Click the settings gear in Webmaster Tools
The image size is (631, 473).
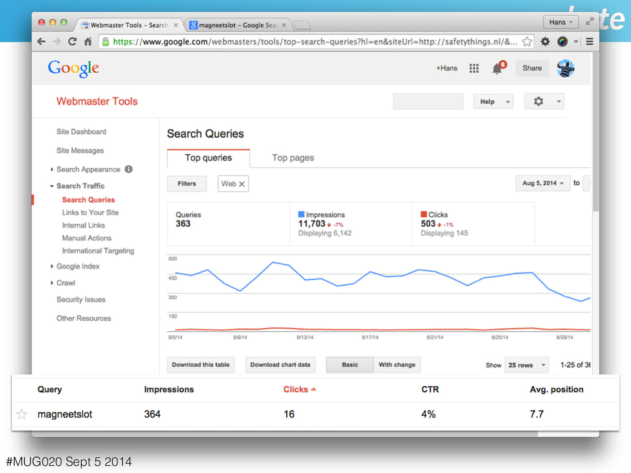point(538,101)
